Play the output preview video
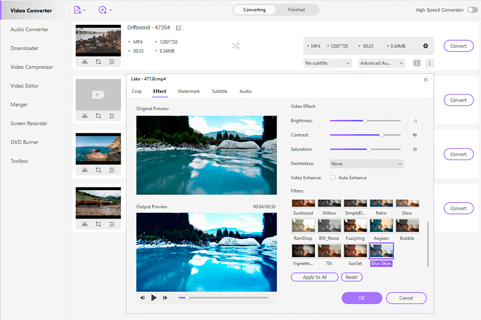The width and height of the screenshot is (481, 320). pyautogui.click(x=154, y=297)
